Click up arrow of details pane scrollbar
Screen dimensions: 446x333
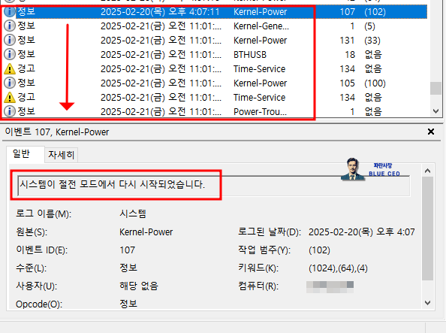(427, 171)
